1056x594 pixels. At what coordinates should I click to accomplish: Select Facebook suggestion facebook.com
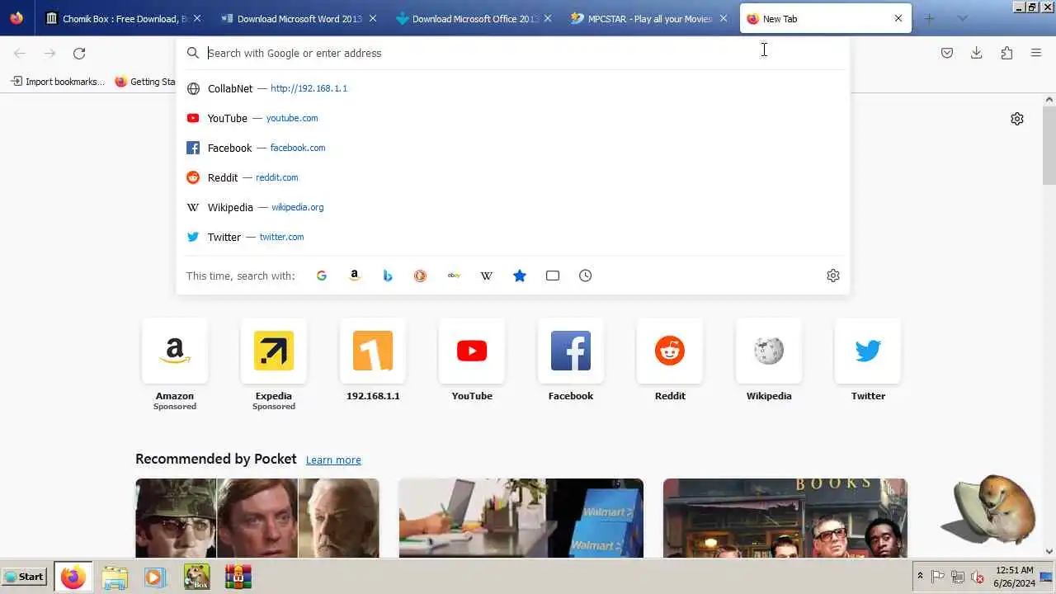click(x=512, y=148)
